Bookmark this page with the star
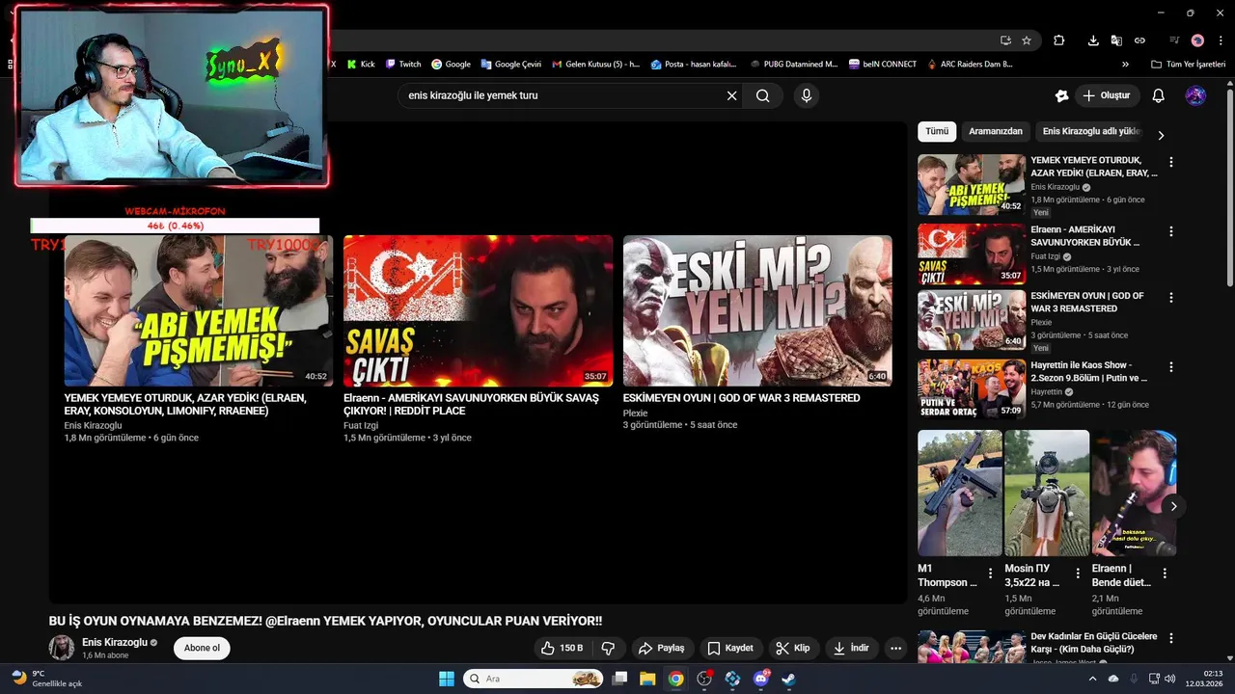The image size is (1235, 694). (x=1027, y=40)
